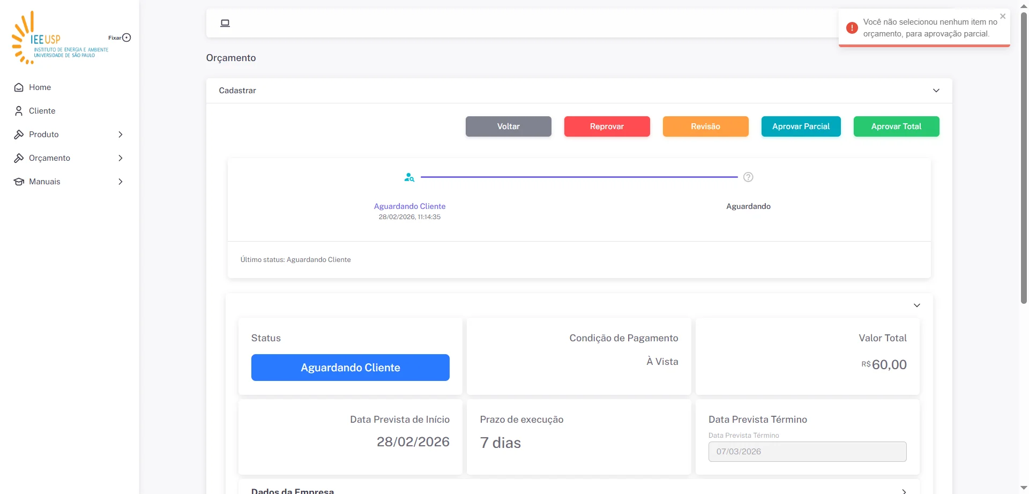Toggle the Fixar sidebar pin
Image resolution: width=1029 pixels, height=494 pixels.
tap(126, 38)
